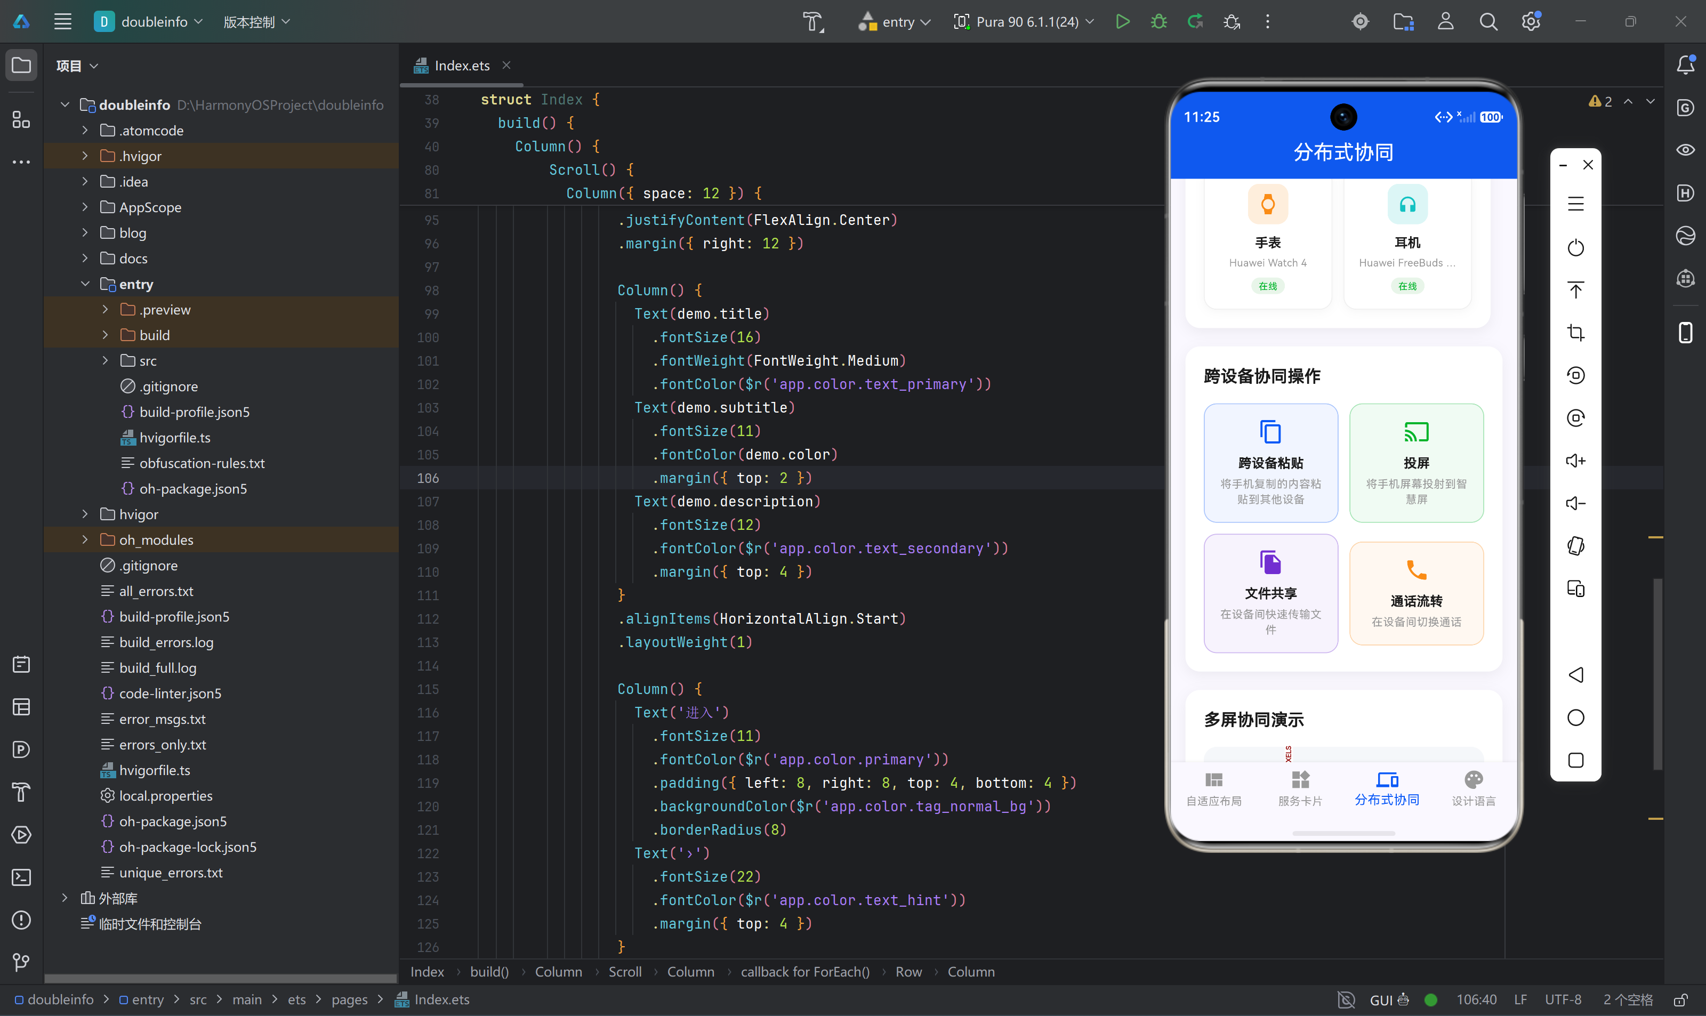This screenshot has width=1706, height=1016.
Task: Open the account profile icon
Action: (x=1445, y=22)
